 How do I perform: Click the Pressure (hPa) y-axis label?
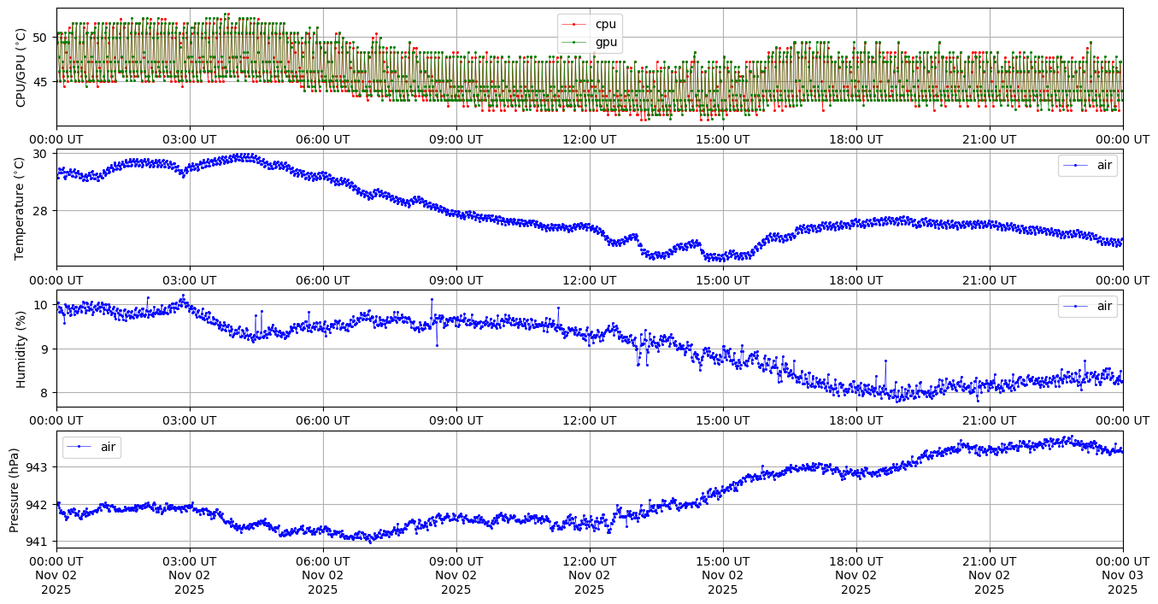[15, 490]
